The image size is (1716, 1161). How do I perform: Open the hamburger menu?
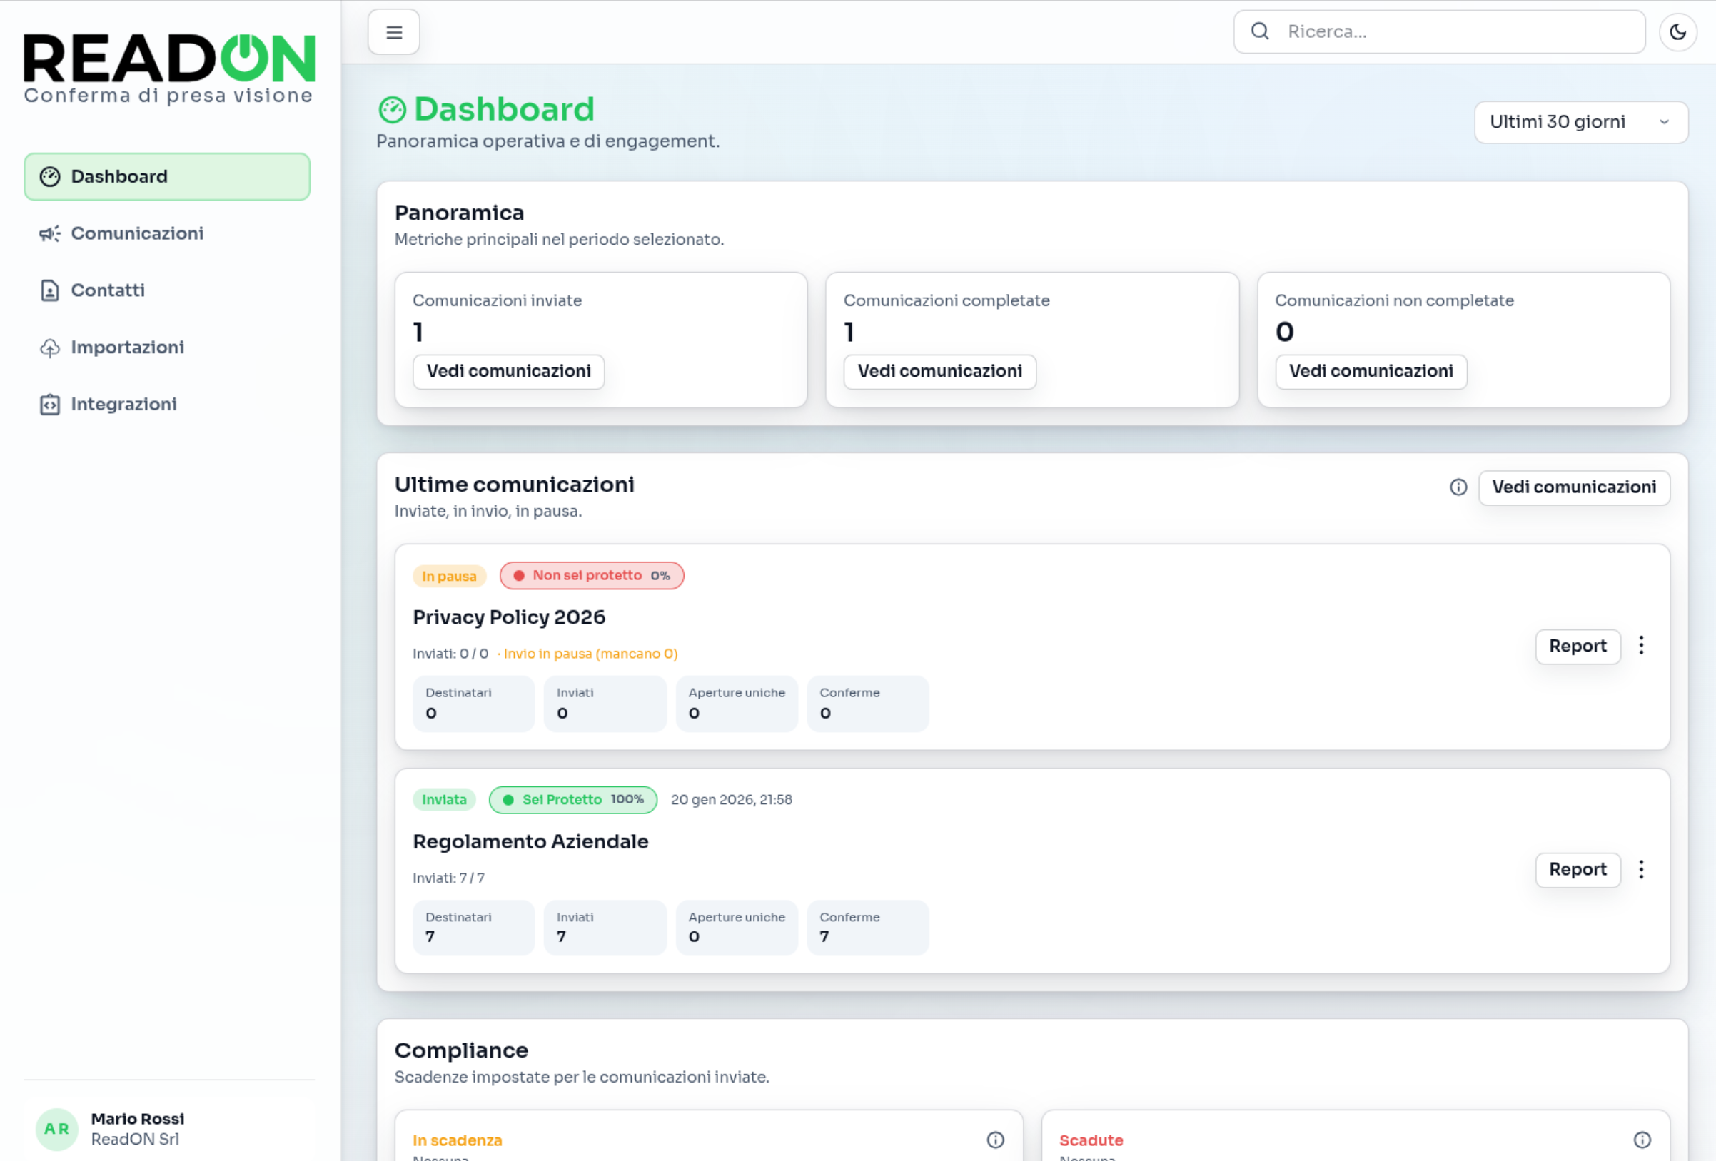[393, 31]
